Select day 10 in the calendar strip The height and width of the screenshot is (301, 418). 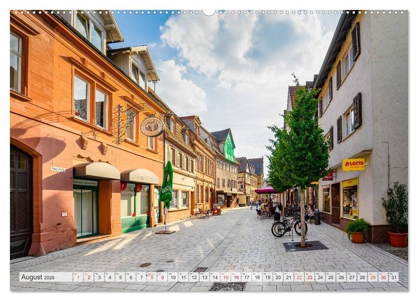173,277
